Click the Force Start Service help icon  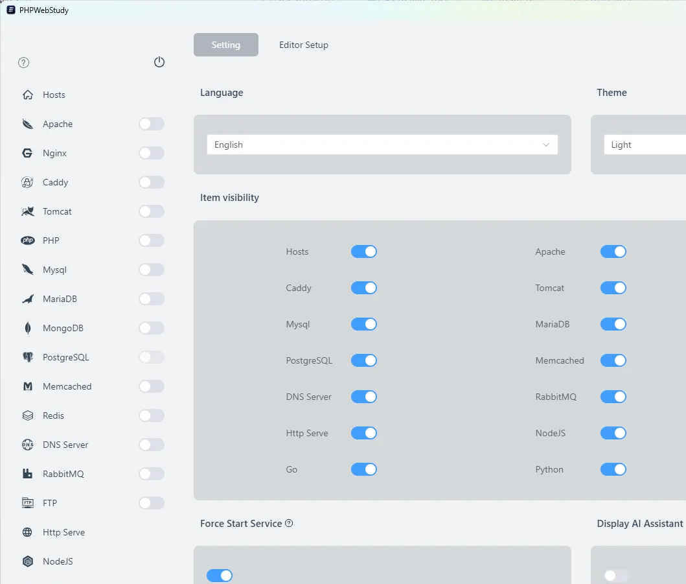click(290, 523)
